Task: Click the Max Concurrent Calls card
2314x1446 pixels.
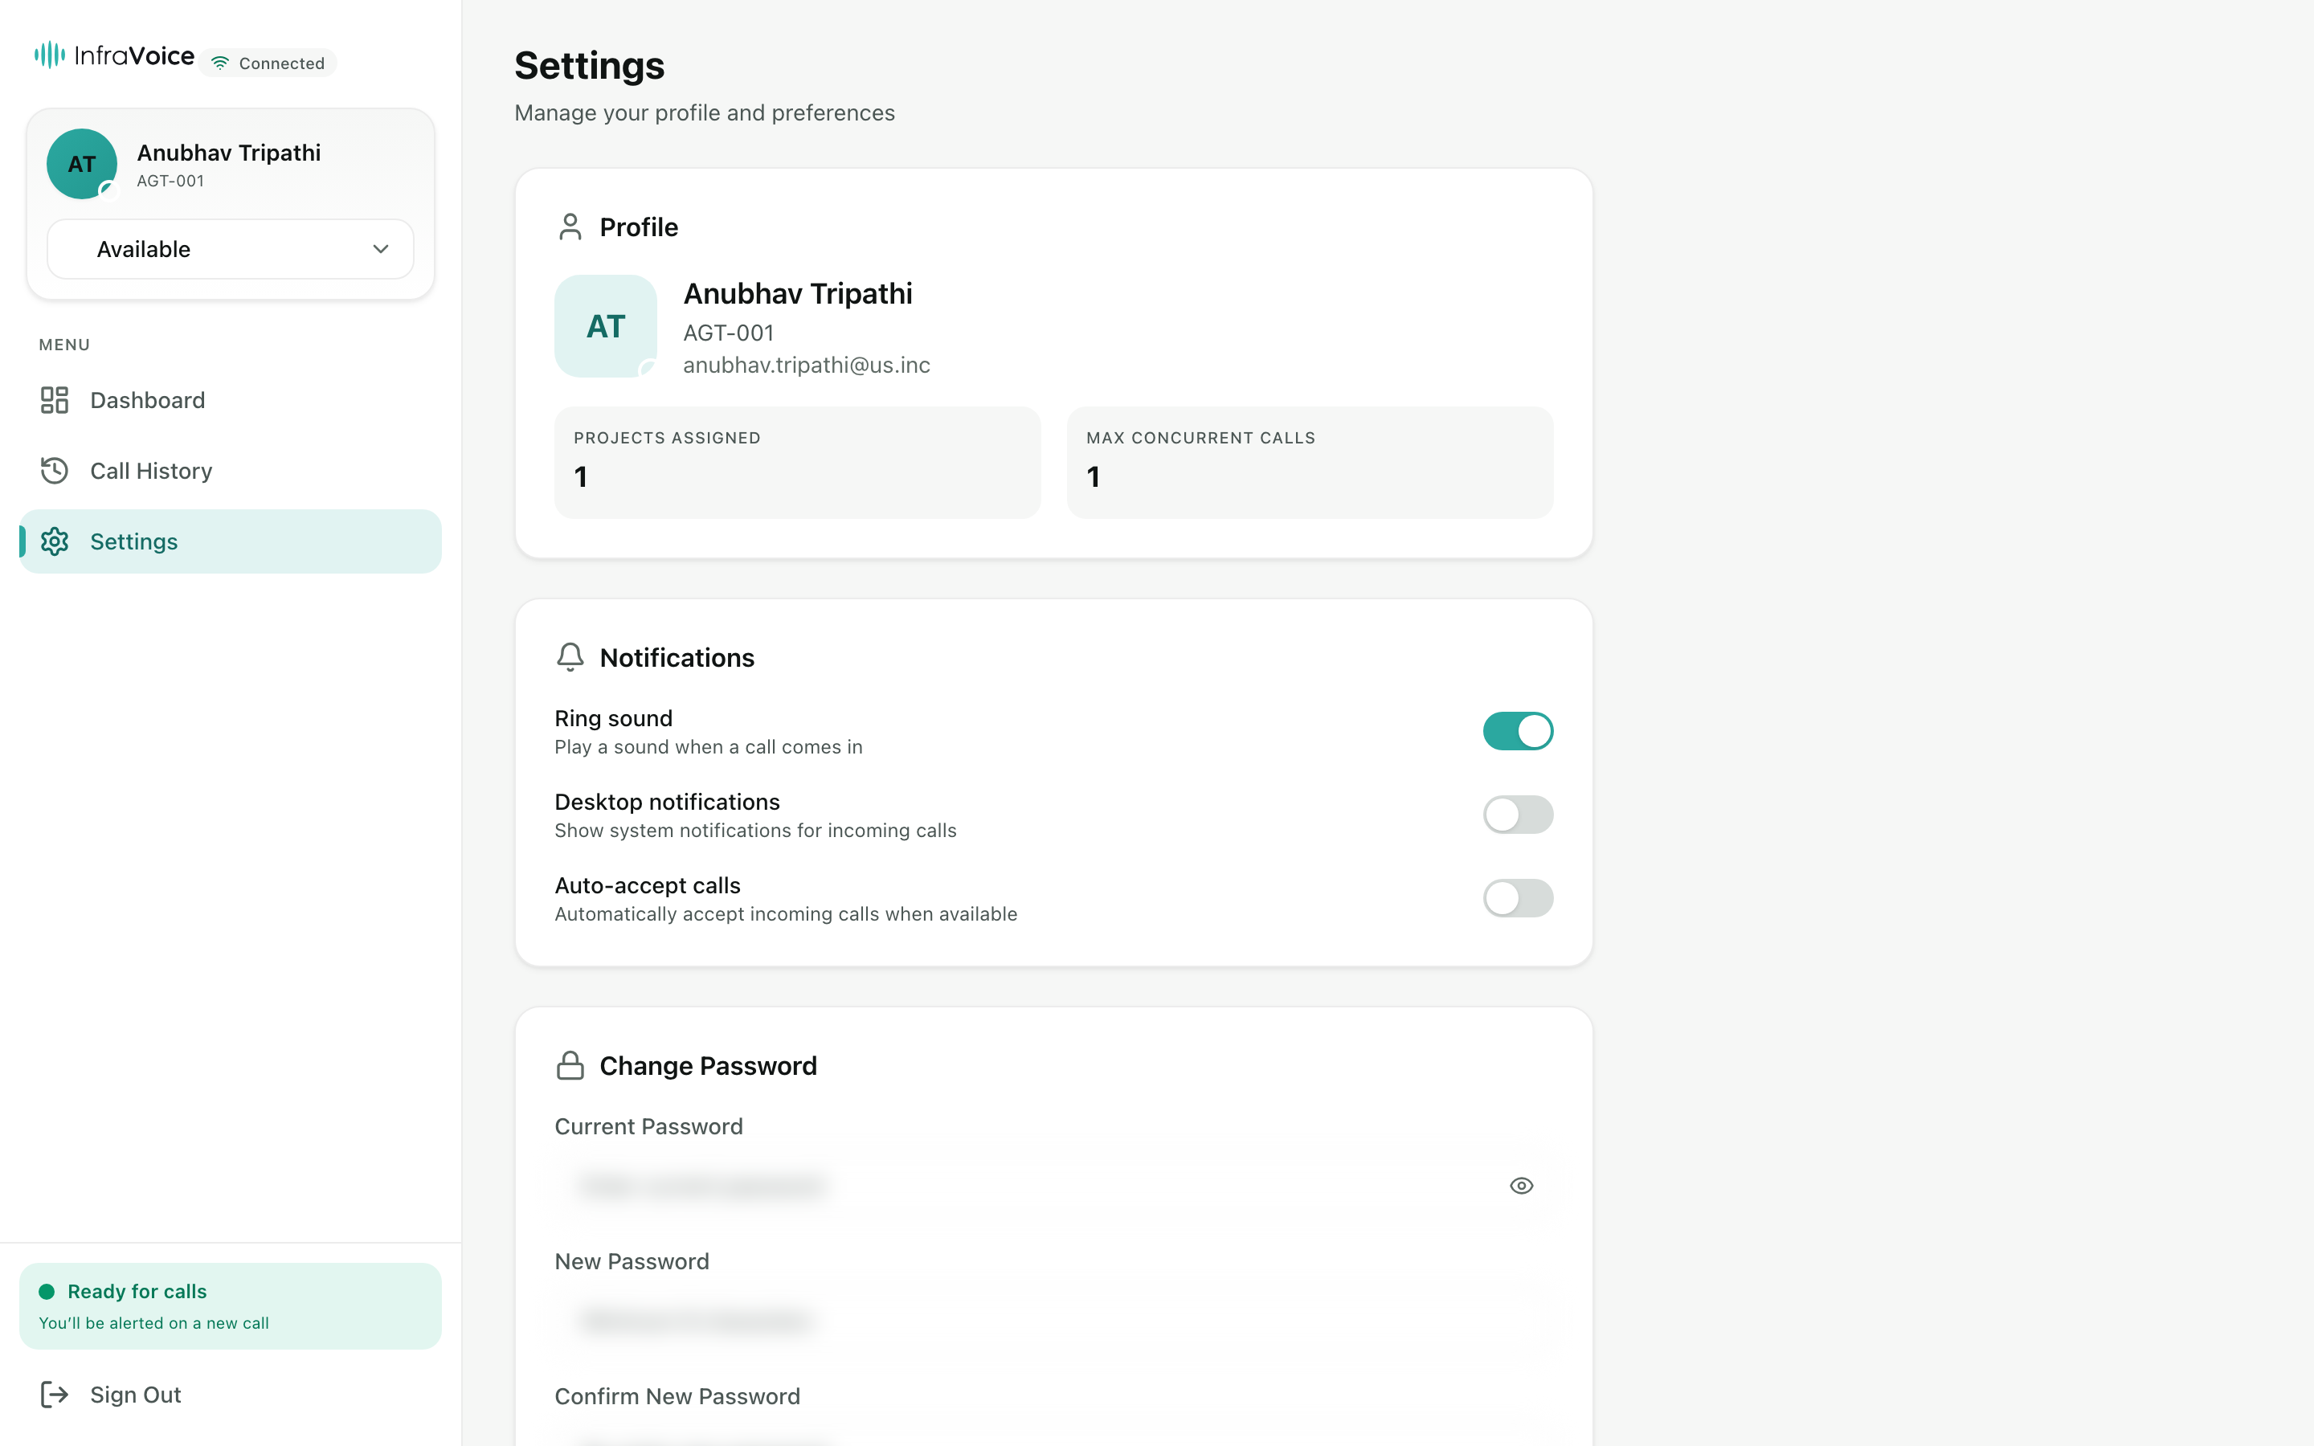Action: click(1310, 463)
